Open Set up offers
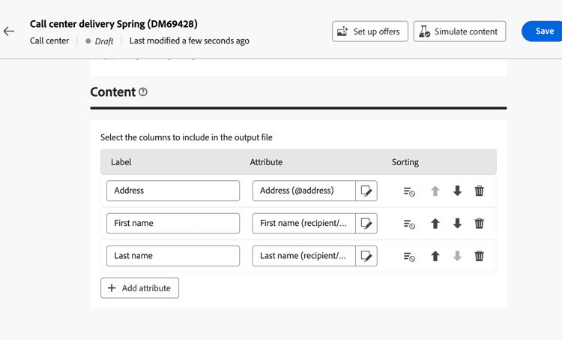The image size is (562, 340). (x=370, y=32)
